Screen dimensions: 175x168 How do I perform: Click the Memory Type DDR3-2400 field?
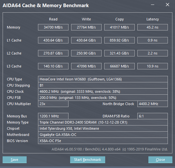click(x=103, y=122)
